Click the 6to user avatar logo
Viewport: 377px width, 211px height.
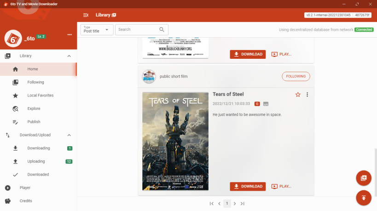pyautogui.click(x=13, y=39)
